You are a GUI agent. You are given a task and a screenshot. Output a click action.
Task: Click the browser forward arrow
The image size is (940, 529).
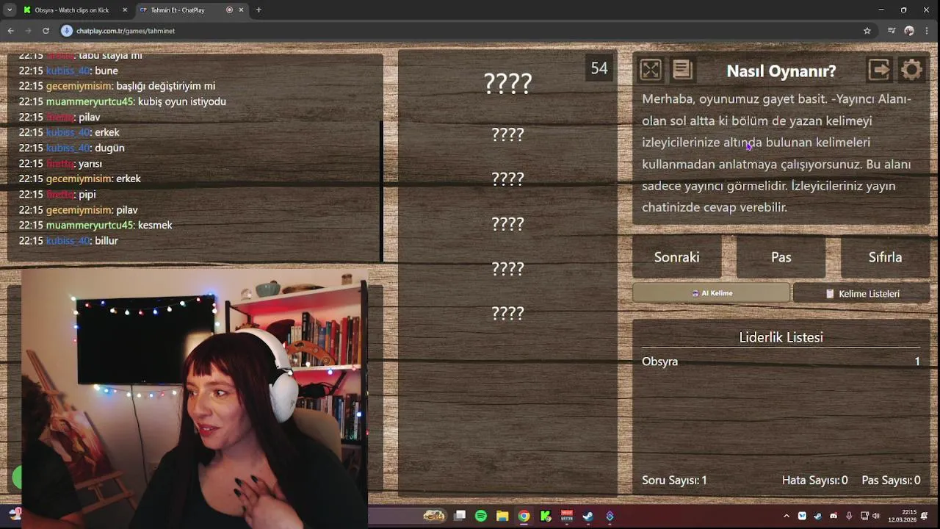[28, 31]
